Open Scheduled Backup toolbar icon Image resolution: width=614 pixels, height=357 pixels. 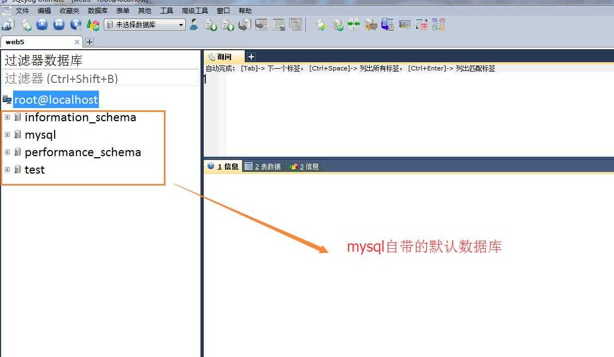387,25
